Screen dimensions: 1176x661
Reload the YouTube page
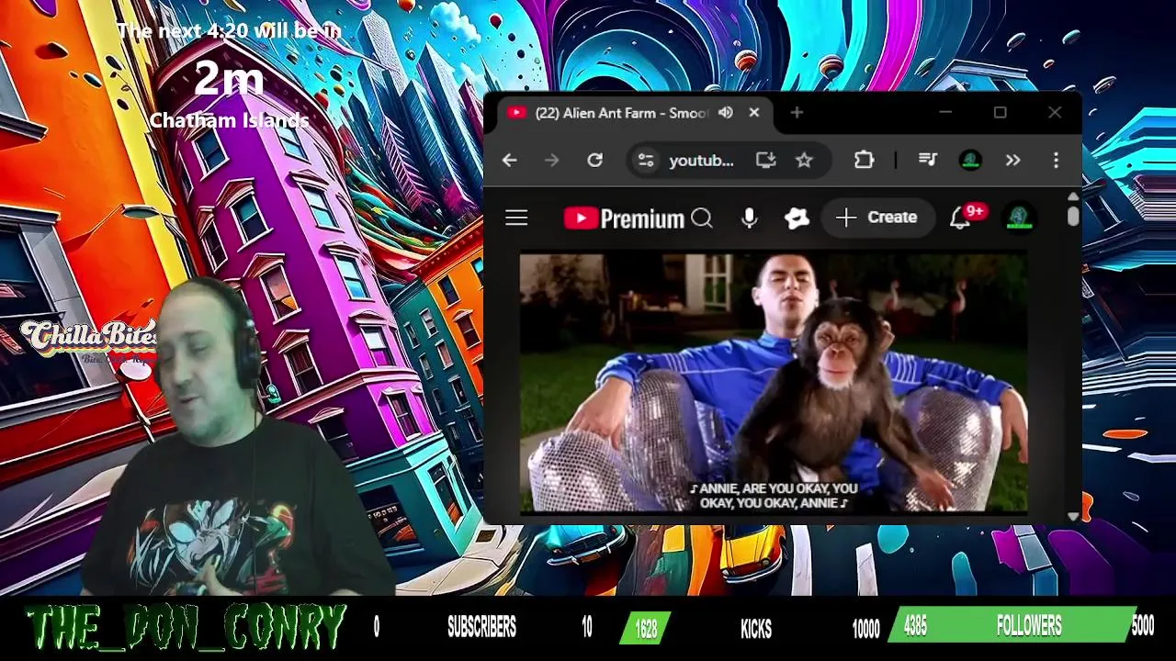[594, 161]
